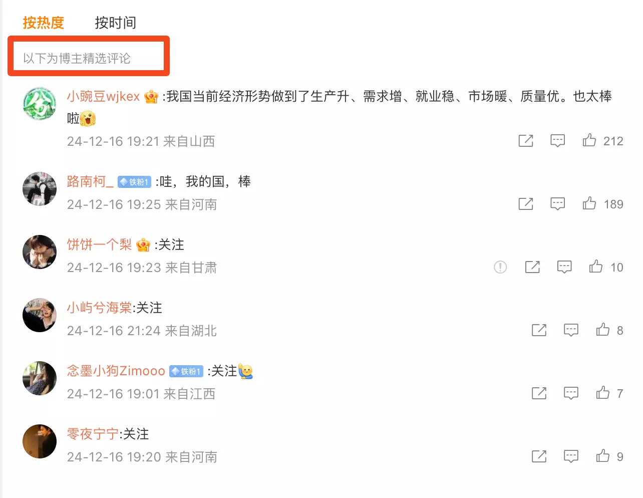This screenshot has height=498, width=643.
Task: Visit 念墨小狗Zimooo's profile
Action: pyautogui.click(x=116, y=371)
